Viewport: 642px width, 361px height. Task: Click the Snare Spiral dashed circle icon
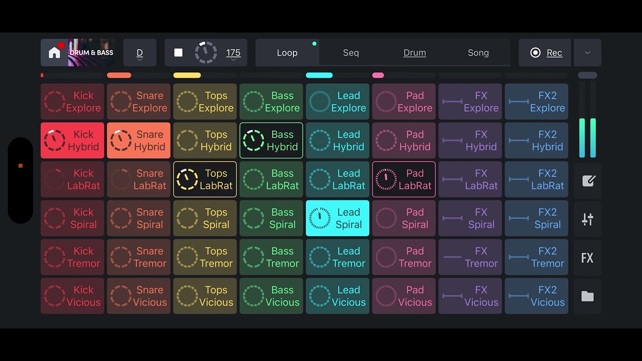coord(121,219)
